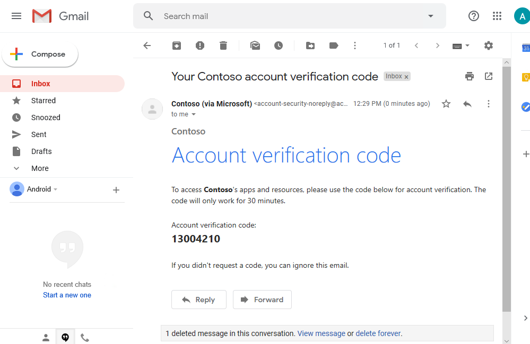Delete the email using the trash icon
Viewport: 530px width, 344px height.
tap(223, 46)
